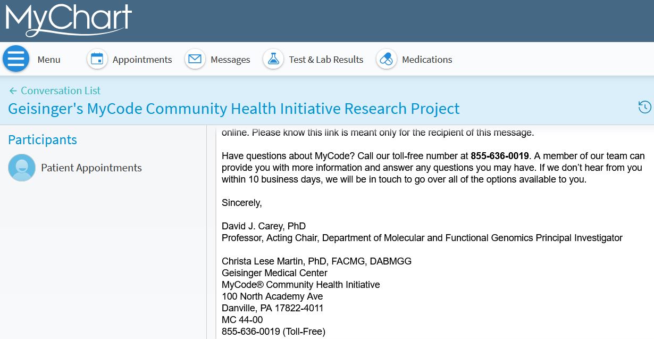This screenshot has width=654, height=339.
Task: Click the word "Sincerely,"
Action: (x=242, y=203)
